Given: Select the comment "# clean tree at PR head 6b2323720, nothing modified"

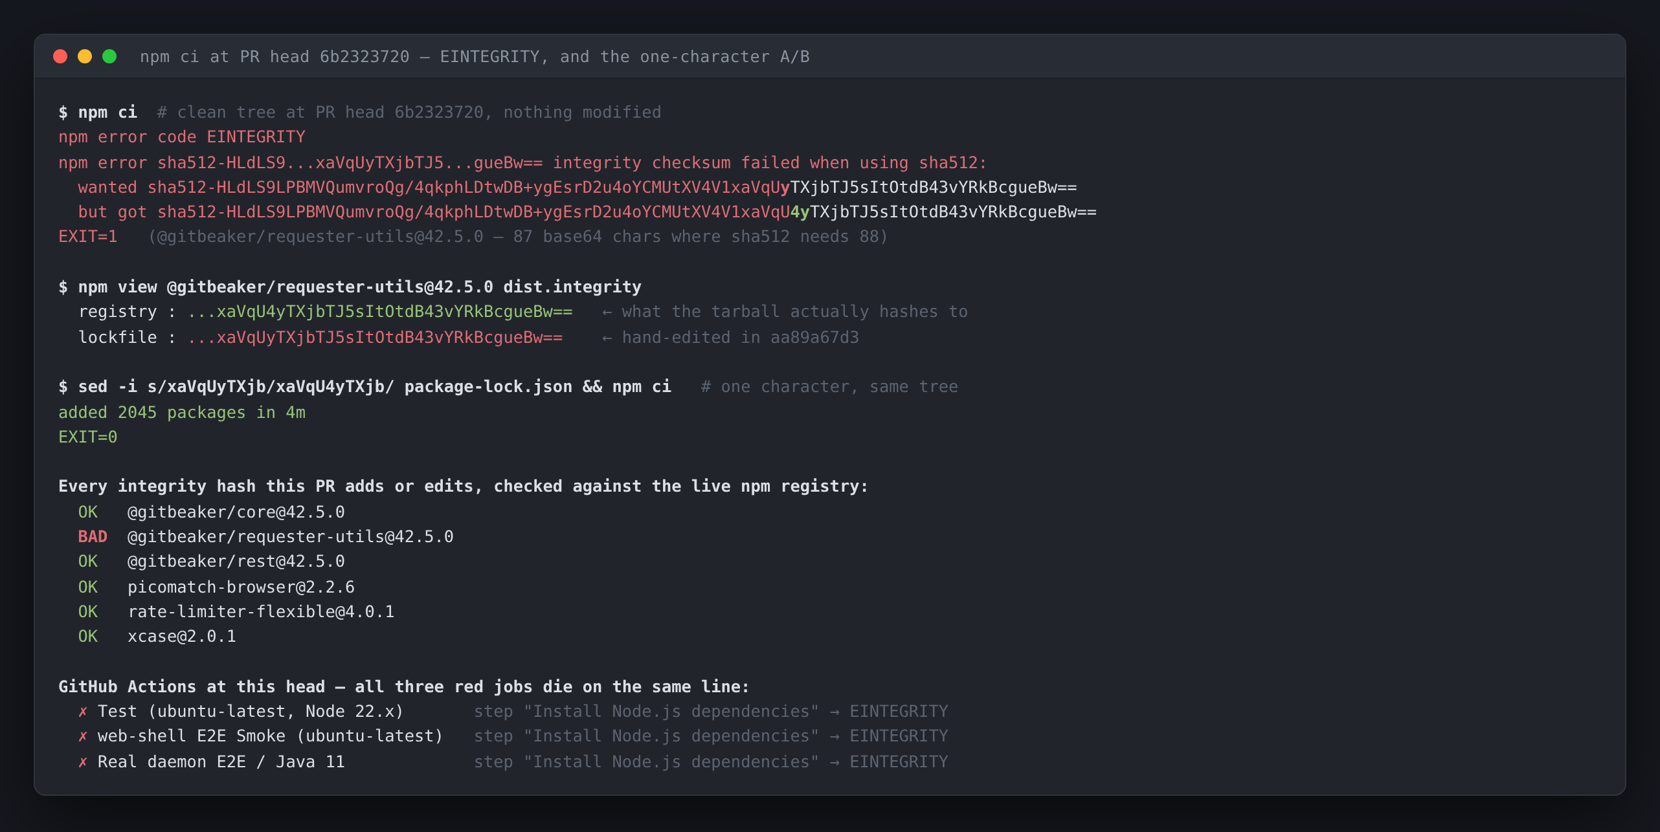Looking at the screenshot, I should [x=409, y=113].
